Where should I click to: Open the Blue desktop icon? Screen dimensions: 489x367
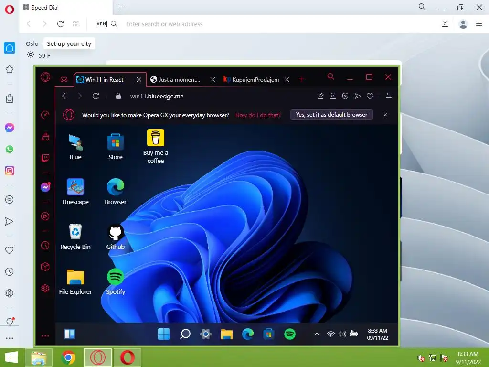click(x=75, y=147)
